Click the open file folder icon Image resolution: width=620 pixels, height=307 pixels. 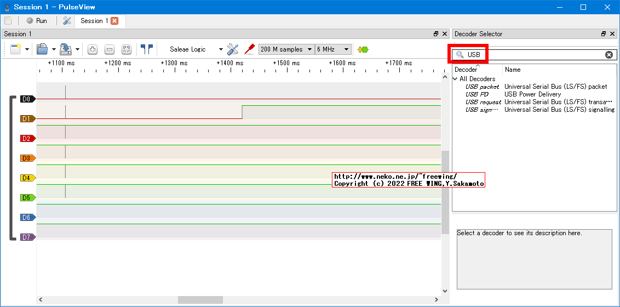[42, 49]
